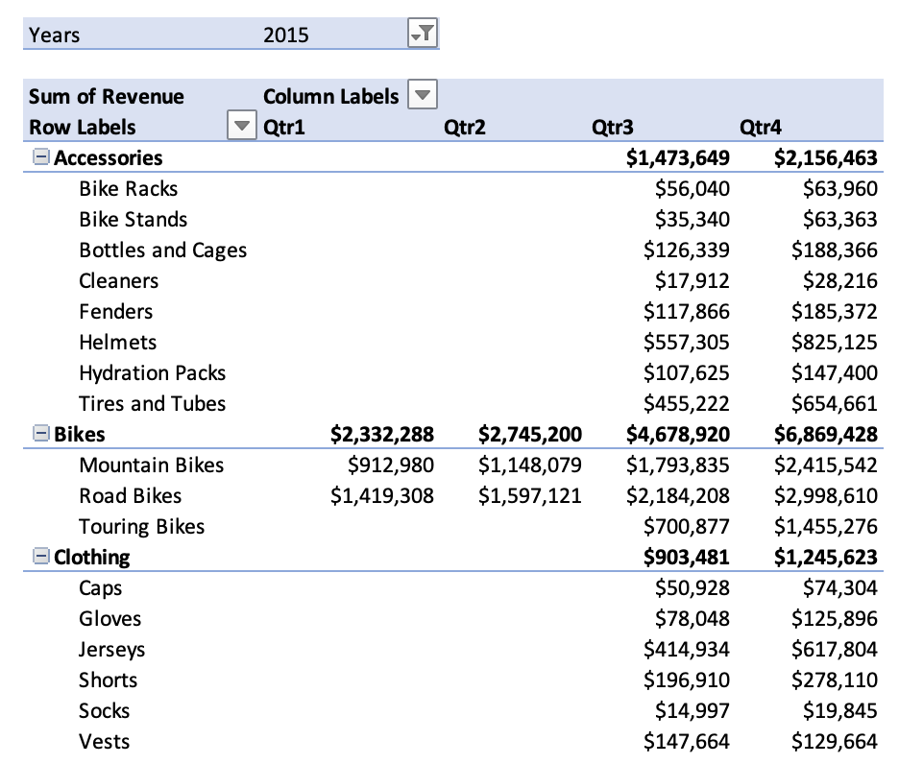Click Mountain Bikes Qtr2 value $1,148,079

530,465
